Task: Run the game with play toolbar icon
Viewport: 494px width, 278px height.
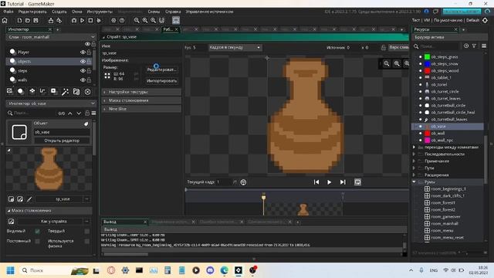Action: coord(83,21)
